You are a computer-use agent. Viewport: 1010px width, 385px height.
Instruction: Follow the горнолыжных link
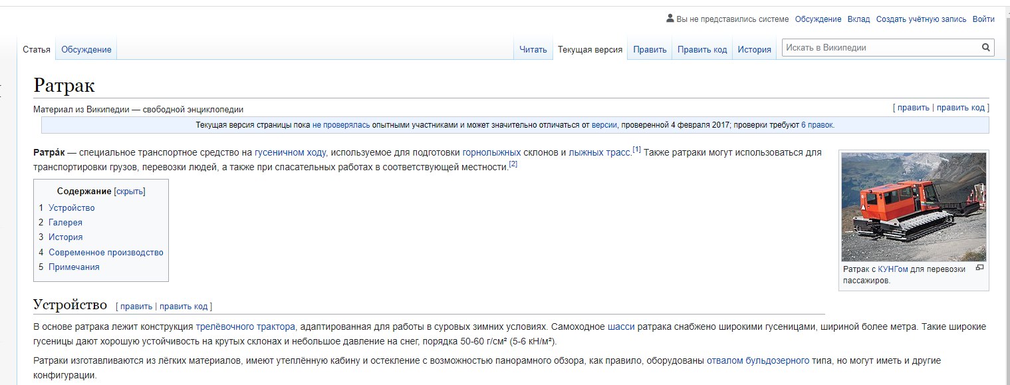point(491,153)
